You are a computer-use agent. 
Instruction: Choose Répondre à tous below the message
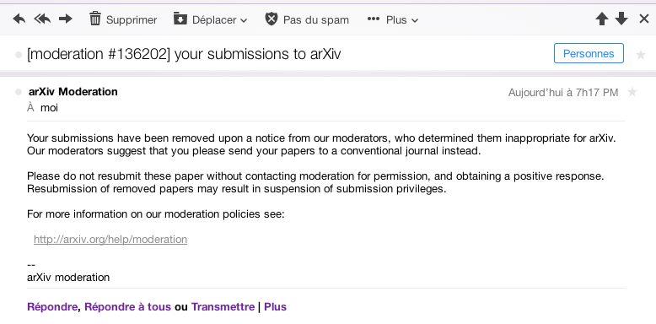coord(127,307)
